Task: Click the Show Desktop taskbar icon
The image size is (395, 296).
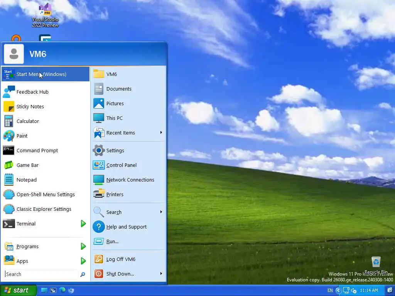Action: [x=44, y=291]
